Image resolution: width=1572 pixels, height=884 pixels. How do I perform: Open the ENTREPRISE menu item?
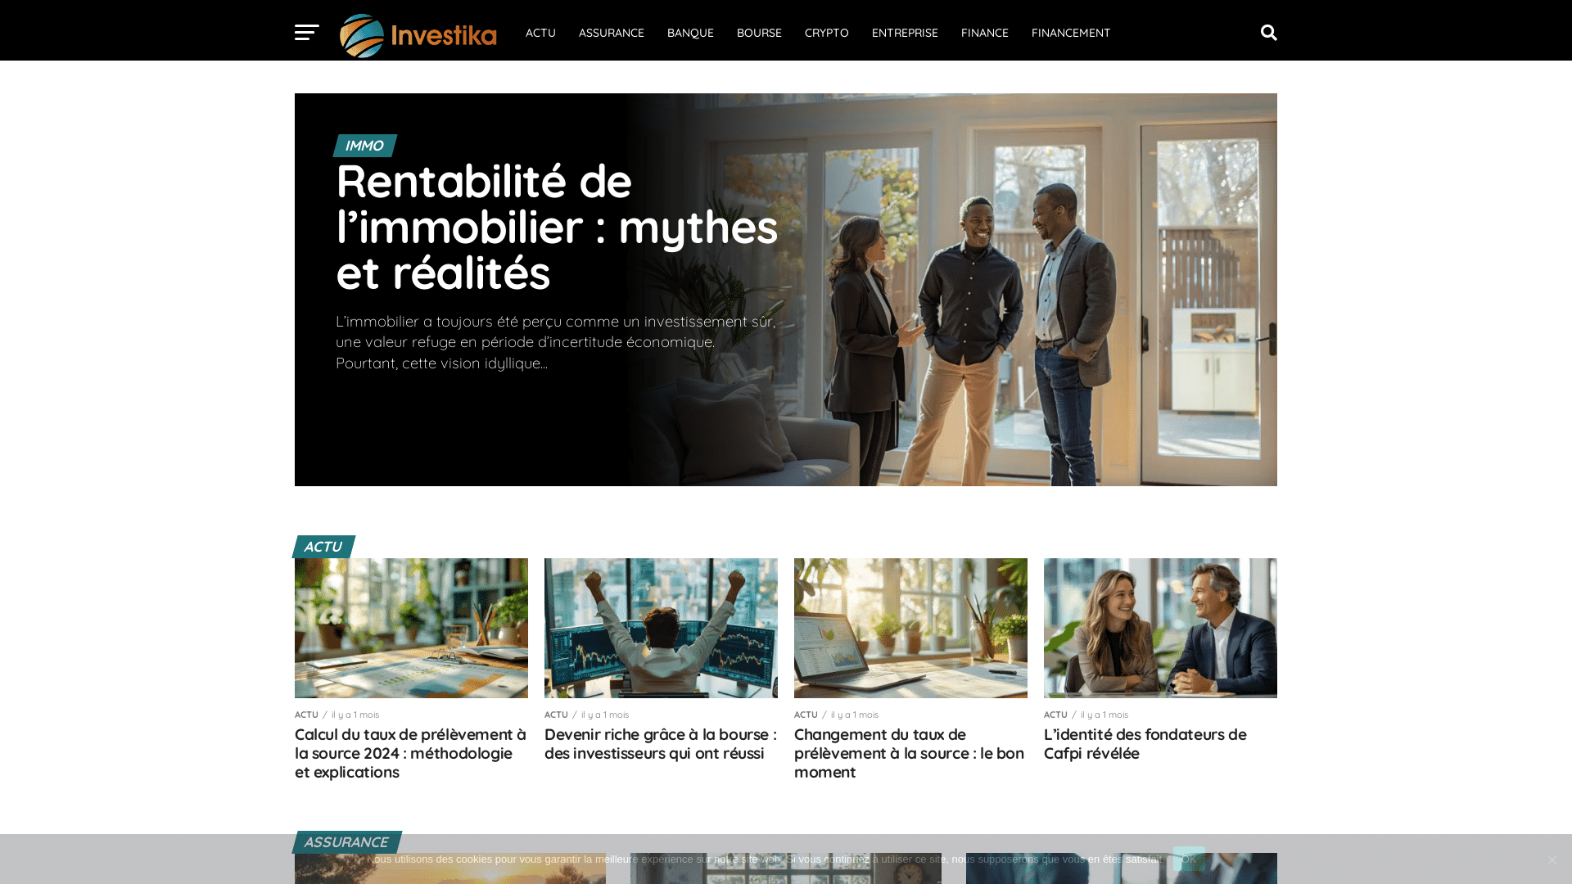coord(905,33)
